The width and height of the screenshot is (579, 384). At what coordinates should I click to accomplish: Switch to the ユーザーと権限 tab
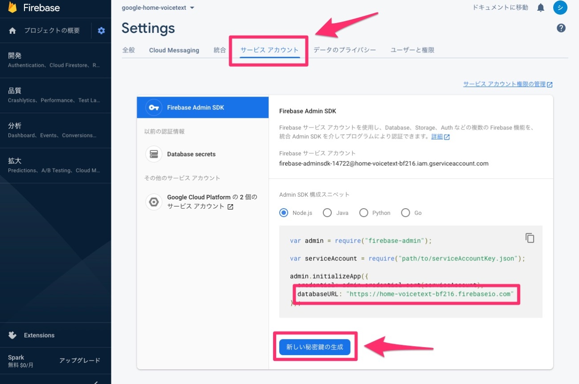[x=412, y=50]
